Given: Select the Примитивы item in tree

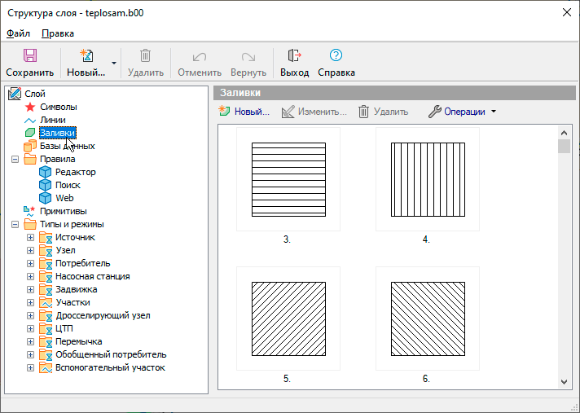Looking at the screenshot, I should pos(63,211).
